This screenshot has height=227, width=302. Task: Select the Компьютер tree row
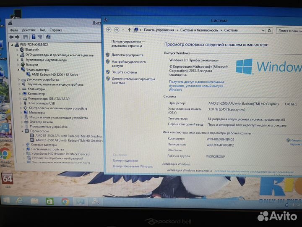[36, 94]
